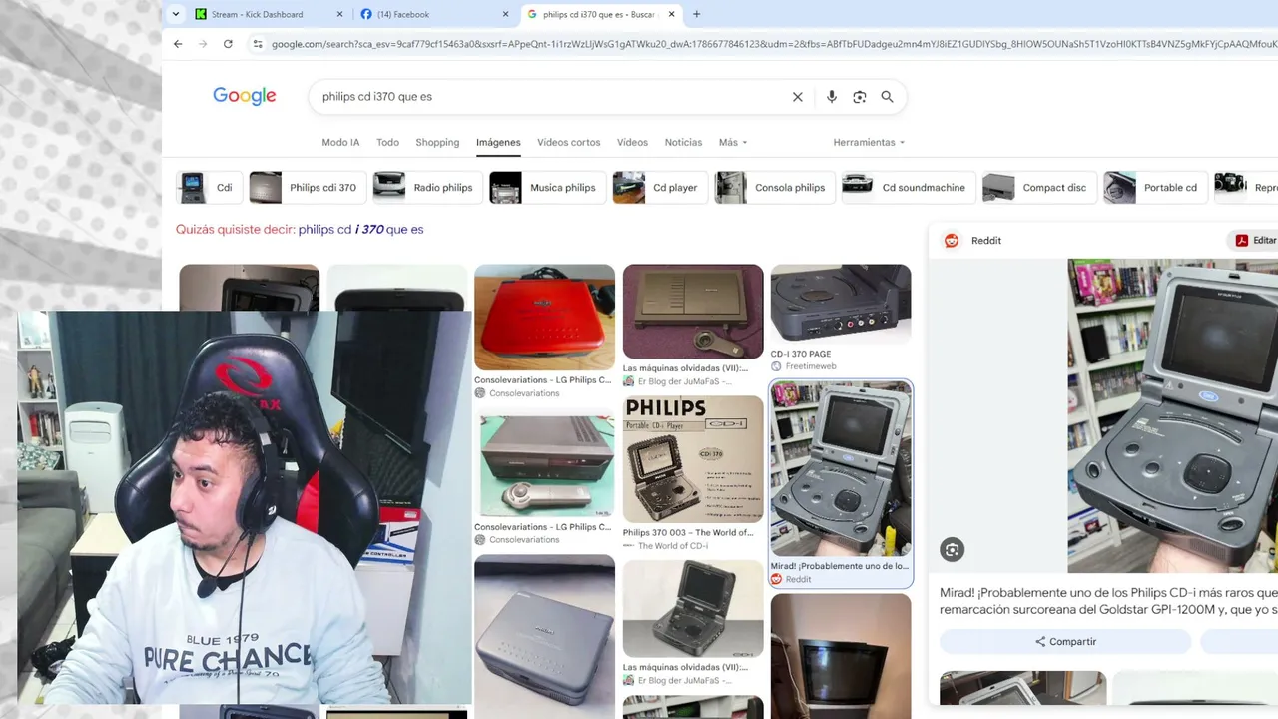This screenshot has width=1278, height=719.
Task: Click the Philips 370 003 – The World of caption
Action: tap(688, 533)
